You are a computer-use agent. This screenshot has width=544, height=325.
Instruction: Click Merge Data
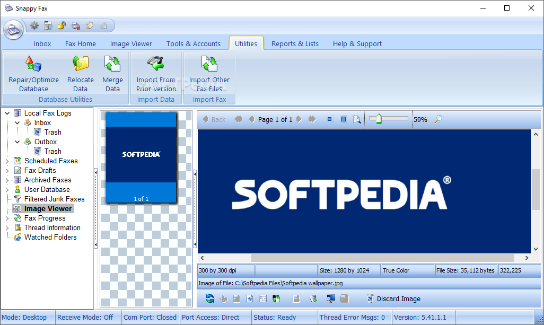click(x=112, y=74)
